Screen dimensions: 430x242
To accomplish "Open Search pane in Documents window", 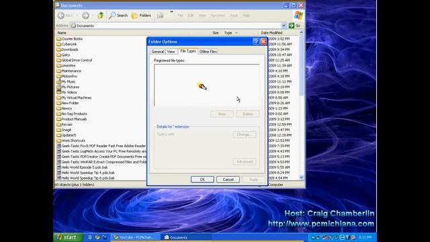I will point(118,15).
